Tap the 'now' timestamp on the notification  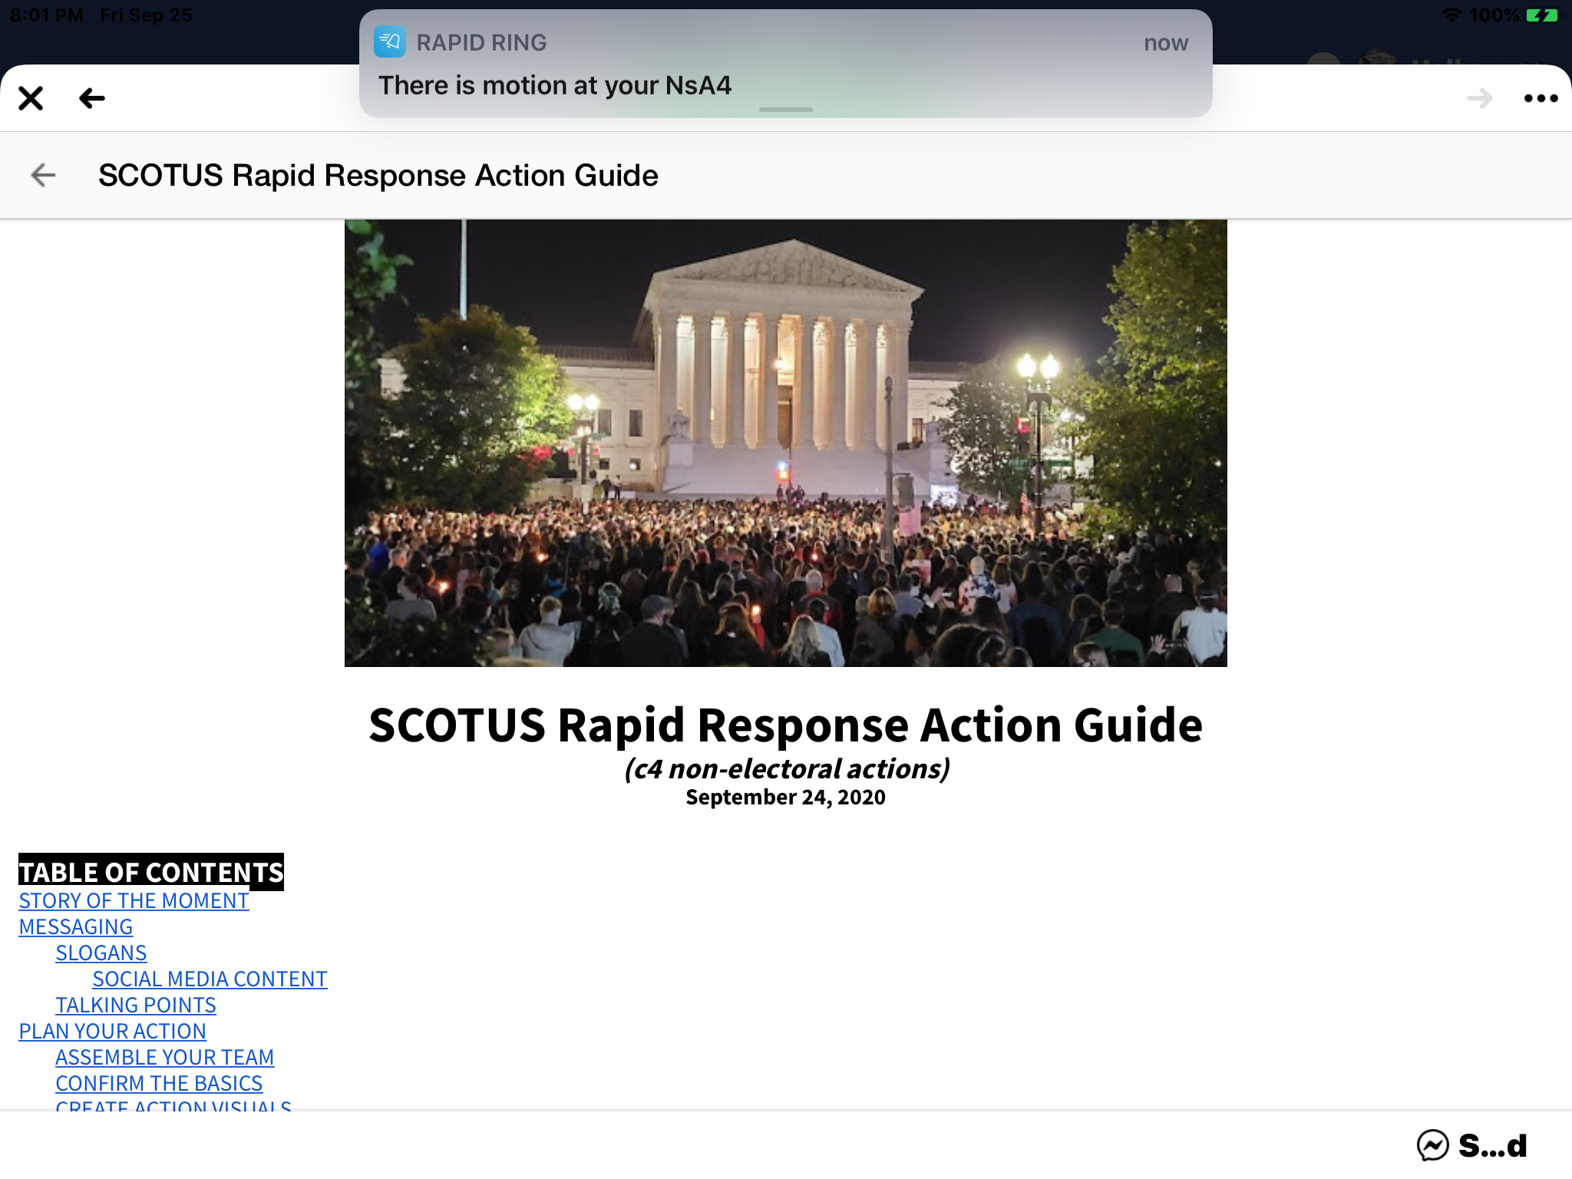point(1166,43)
